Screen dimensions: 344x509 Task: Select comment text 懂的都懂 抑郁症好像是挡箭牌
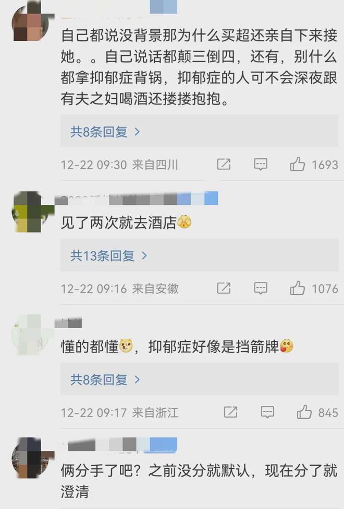coord(177,346)
